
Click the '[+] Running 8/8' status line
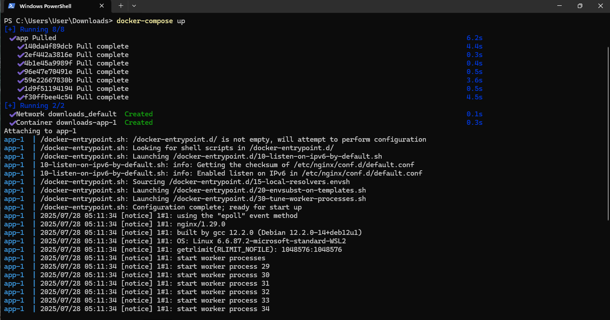[x=34, y=29]
